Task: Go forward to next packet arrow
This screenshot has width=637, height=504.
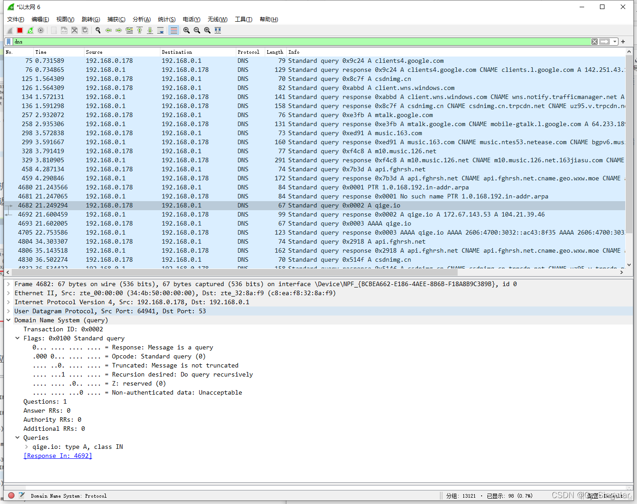Action: [119, 30]
